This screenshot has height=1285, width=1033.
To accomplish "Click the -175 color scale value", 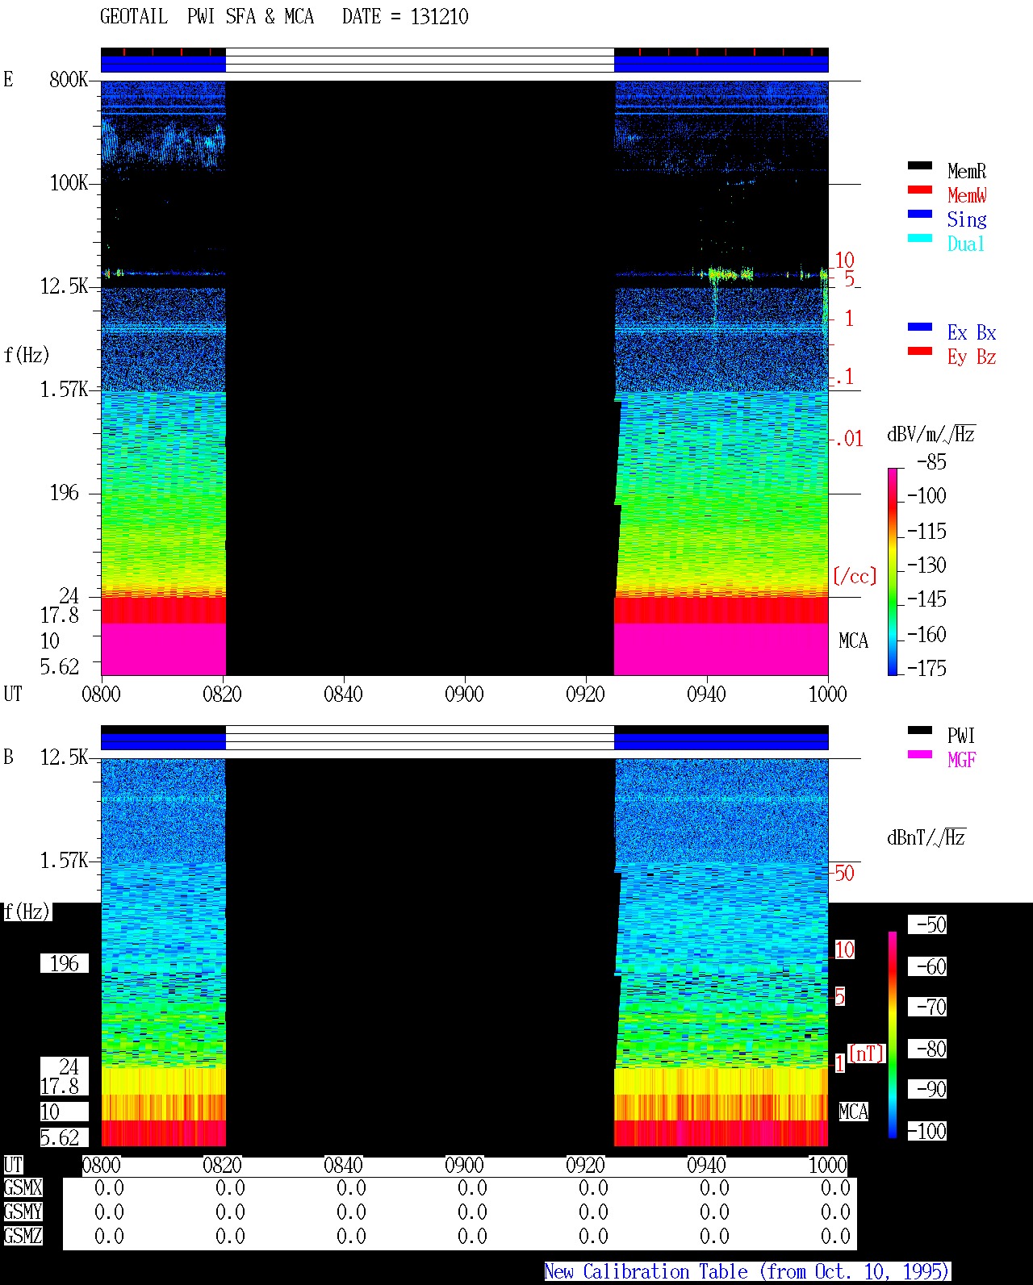I will point(926,668).
